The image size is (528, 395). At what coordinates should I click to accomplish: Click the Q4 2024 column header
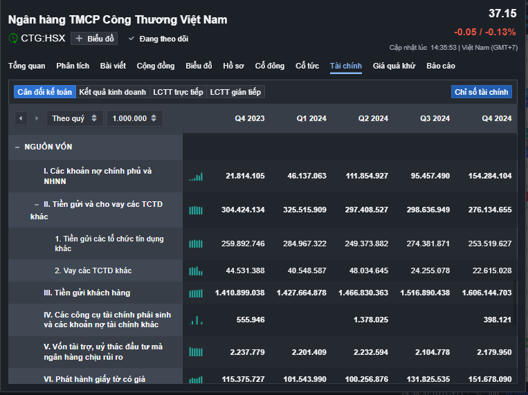(x=497, y=118)
